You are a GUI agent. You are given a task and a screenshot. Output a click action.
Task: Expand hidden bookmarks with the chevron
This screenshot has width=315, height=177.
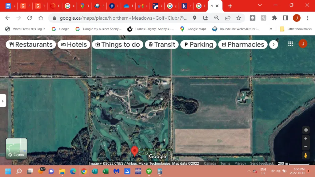point(271,29)
